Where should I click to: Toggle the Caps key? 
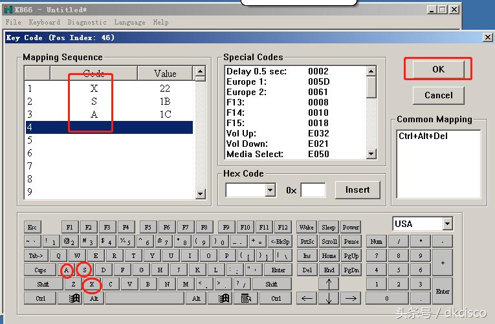click(x=40, y=270)
